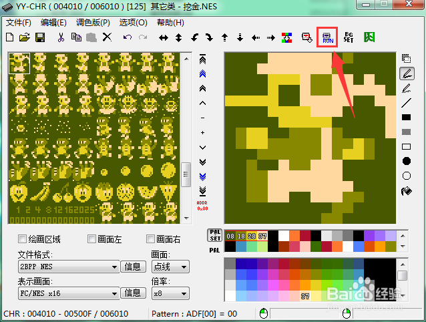Click the PAL SET button

[215, 235]
